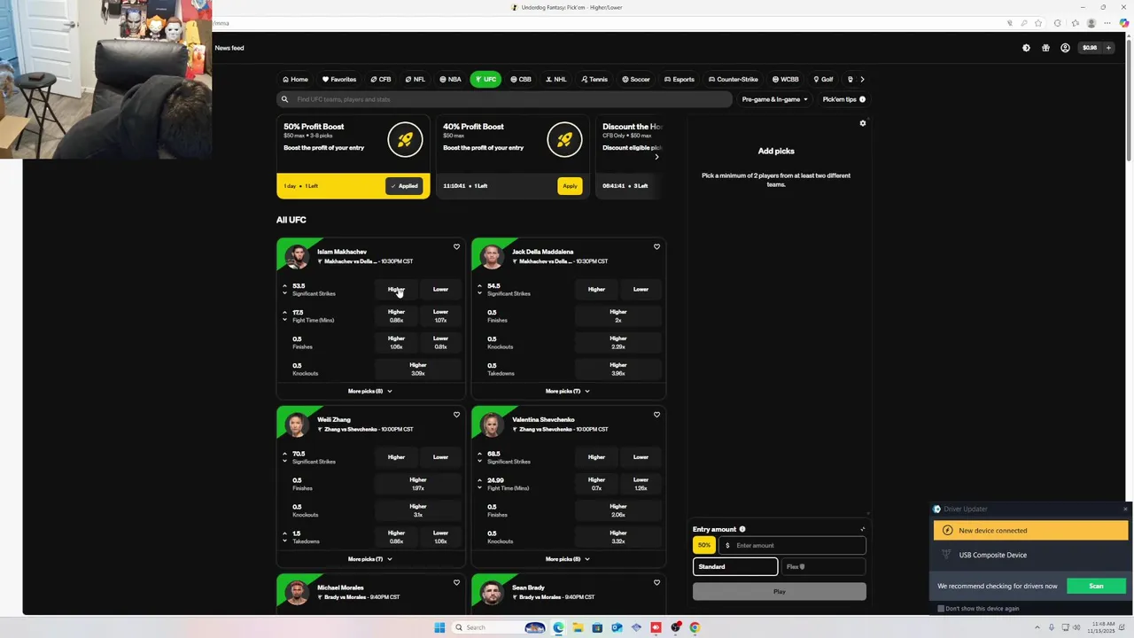Screen dimensions: 1134x638
Task: Open Microsoft Edge from the taskbar
Action: [x=558, y=627]
